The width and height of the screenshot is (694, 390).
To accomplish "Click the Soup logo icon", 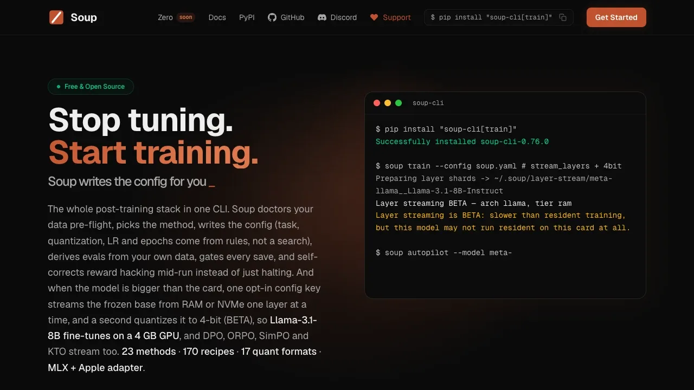I will click(56, 17).
